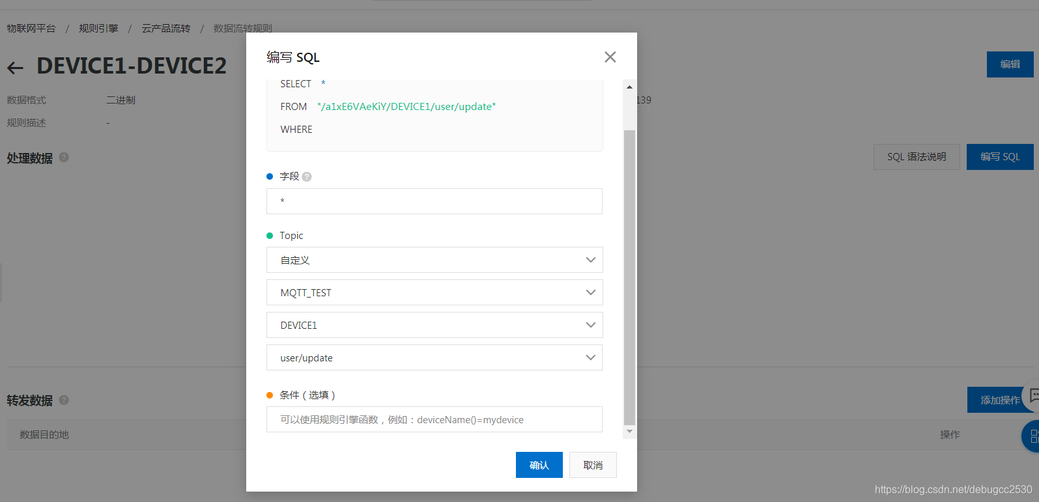1039x502 pixels.
Task: Open SQL 语法说明 button
Action: pyautogui.click(x=917, y=157)
